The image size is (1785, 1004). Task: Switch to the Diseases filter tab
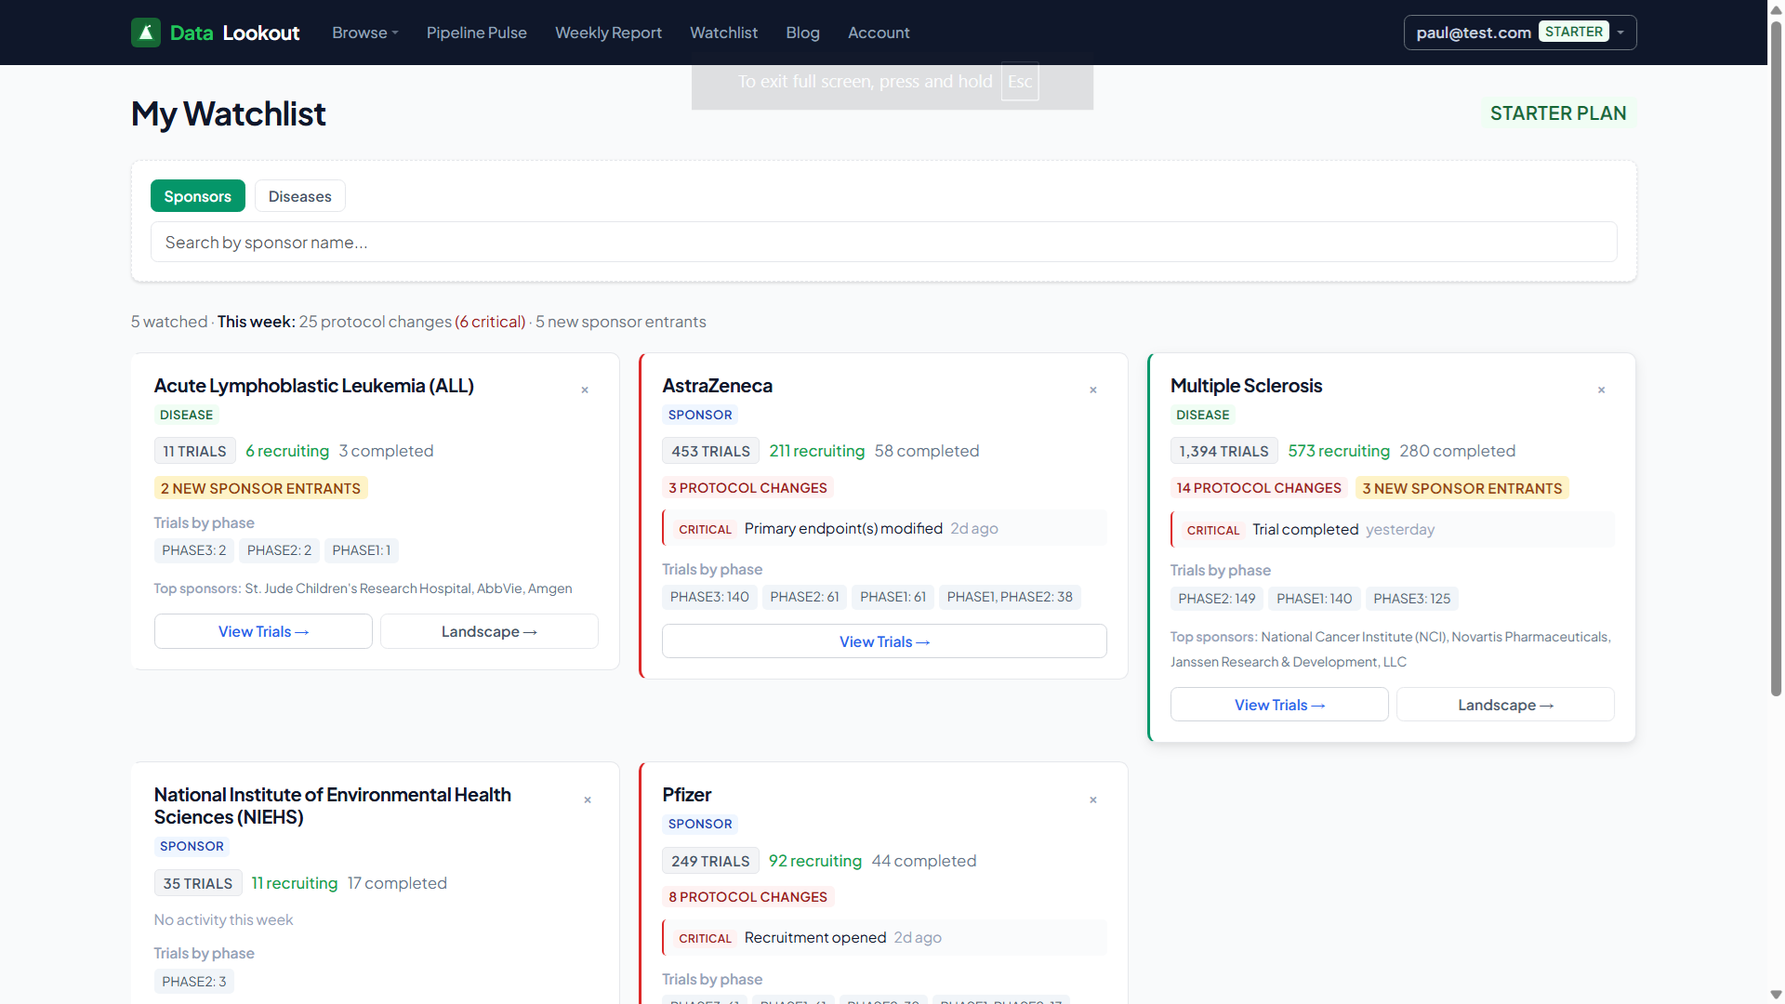coord(299,196)
